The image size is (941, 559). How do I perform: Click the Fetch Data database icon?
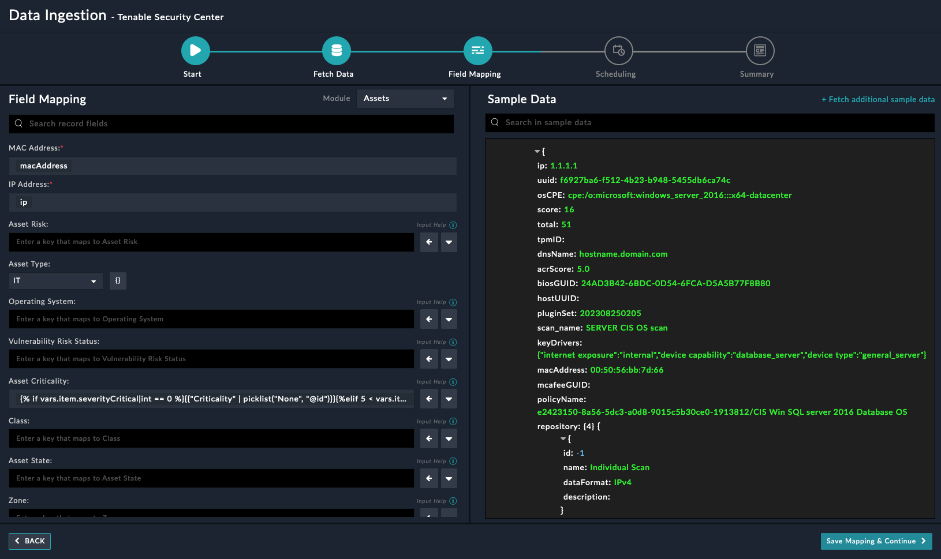(337, 51)
